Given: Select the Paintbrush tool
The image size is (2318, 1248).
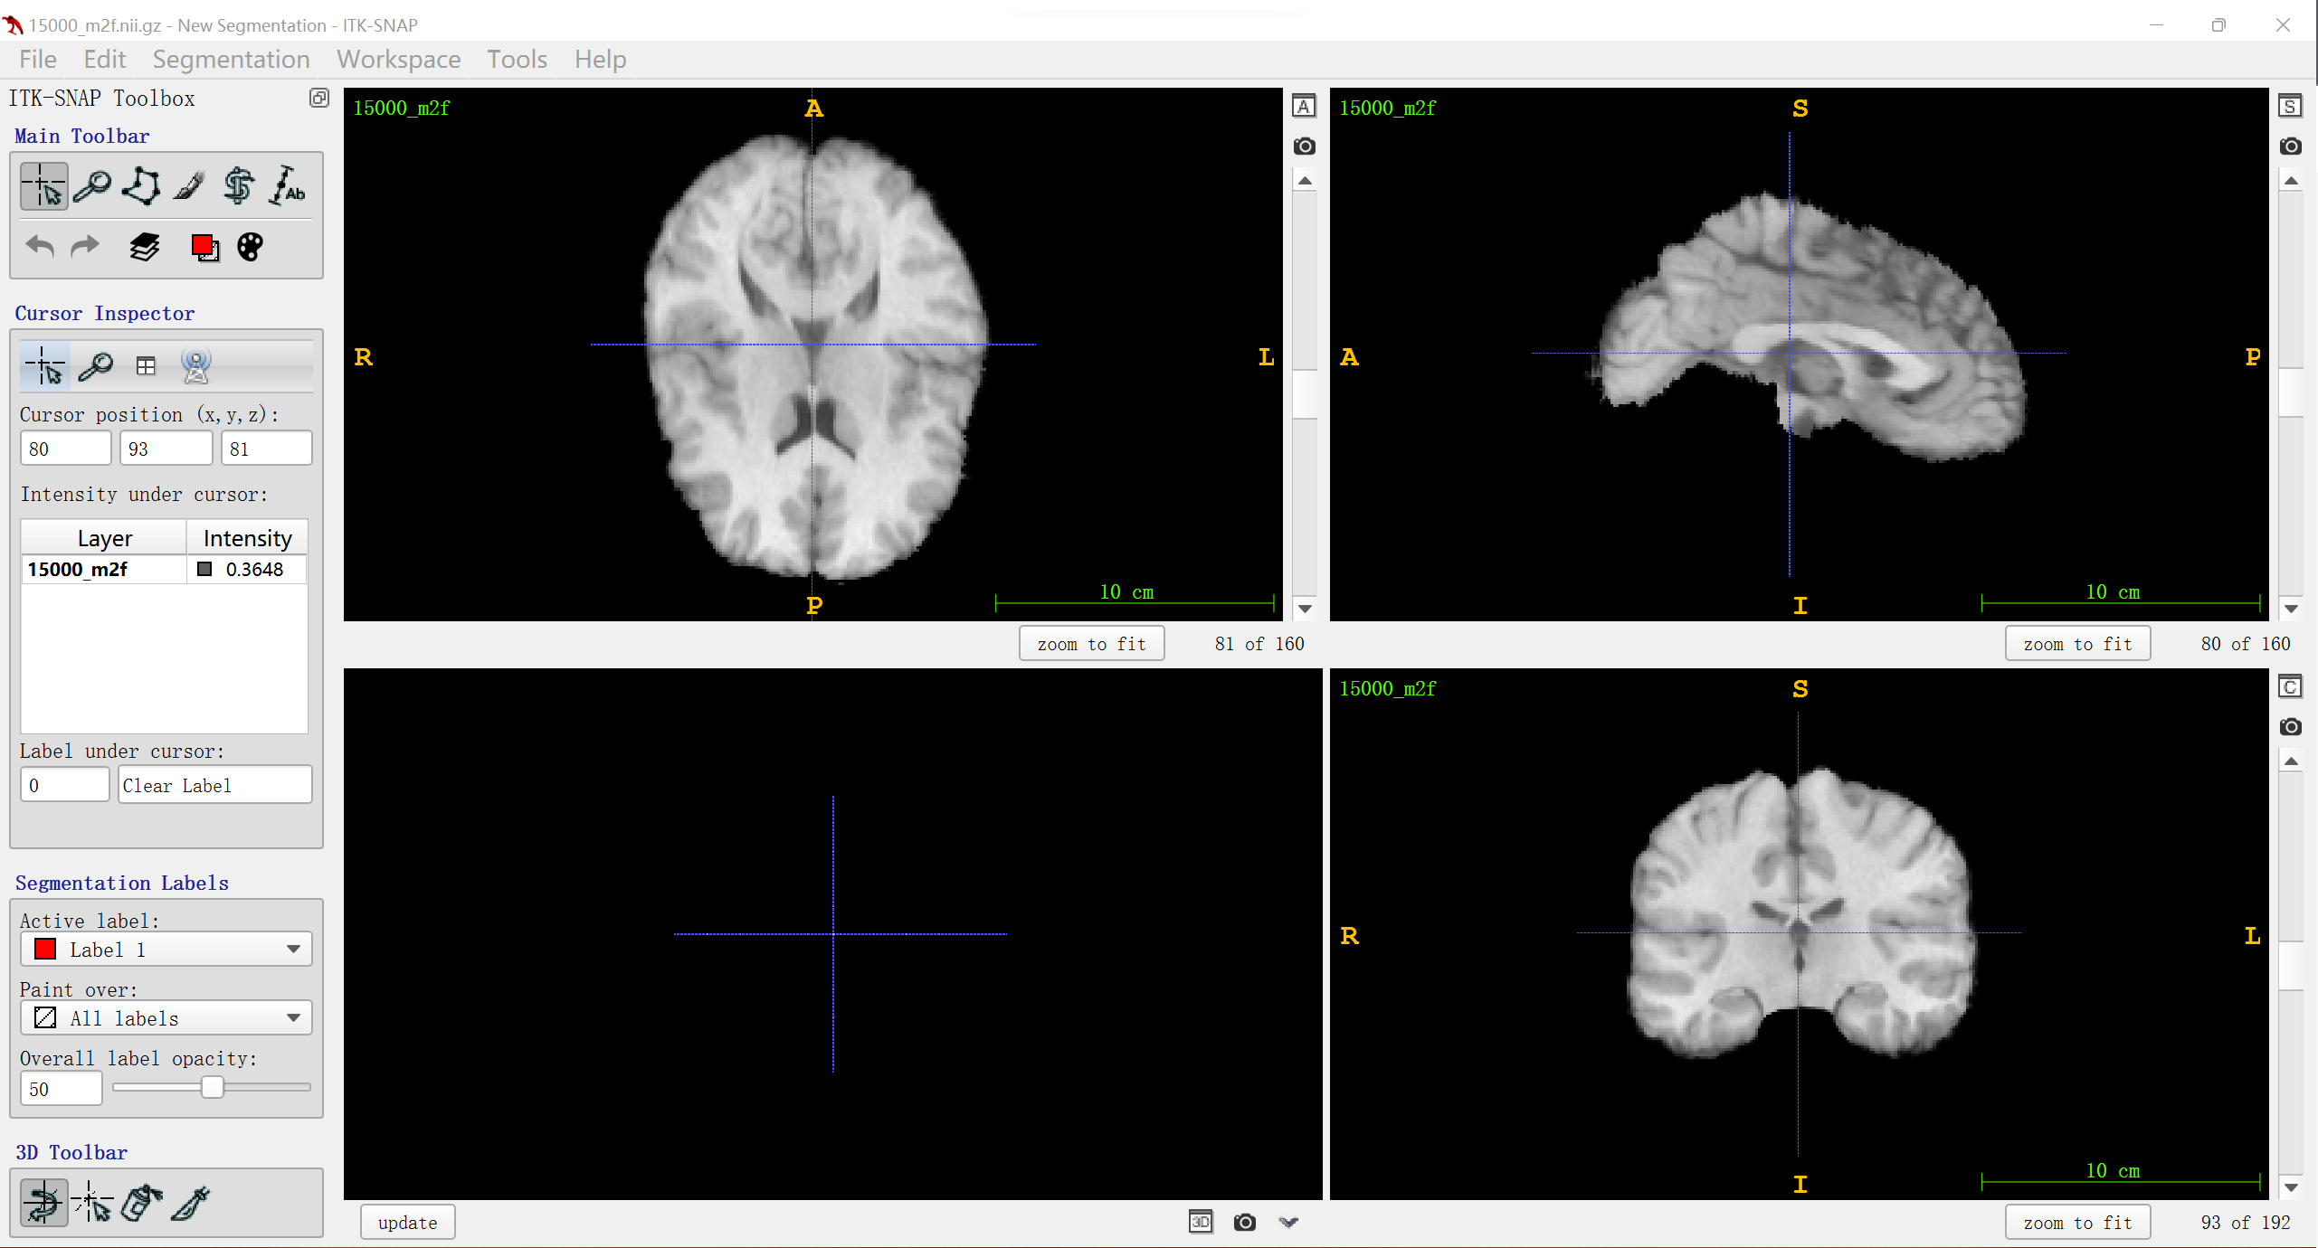Looking at the screenshot, I should point(190,186).
